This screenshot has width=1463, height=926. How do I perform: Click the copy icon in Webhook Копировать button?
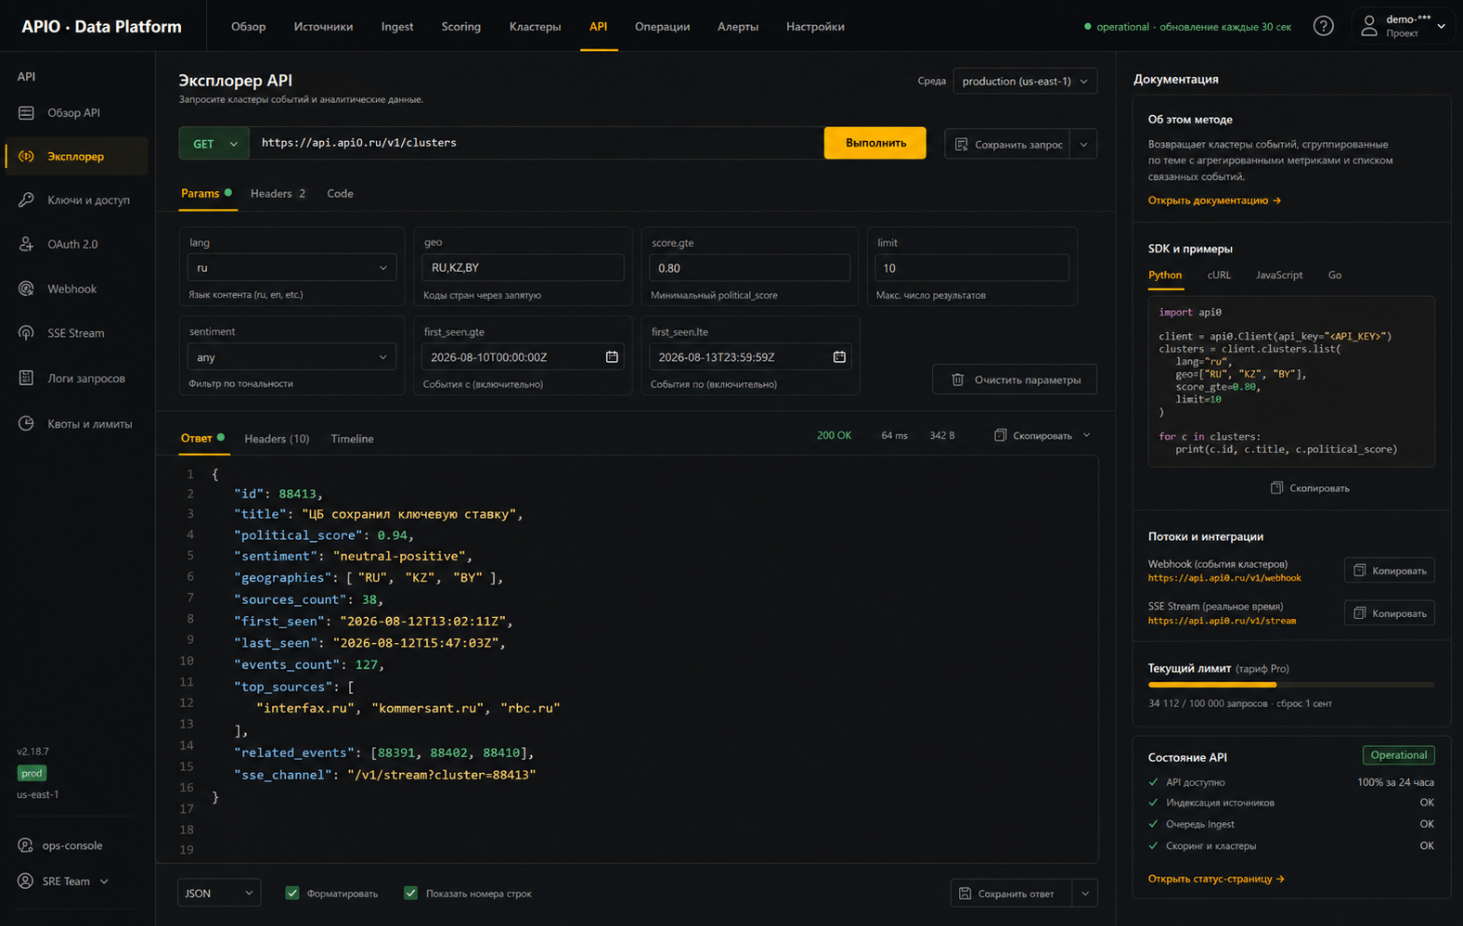click(x=1360, y=571)
